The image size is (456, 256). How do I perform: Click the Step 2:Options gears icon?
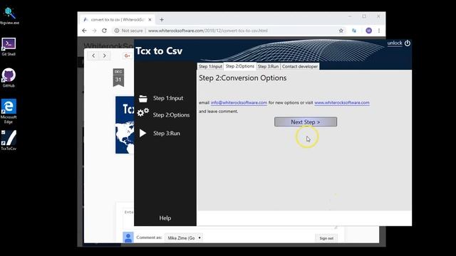point(142,112)
